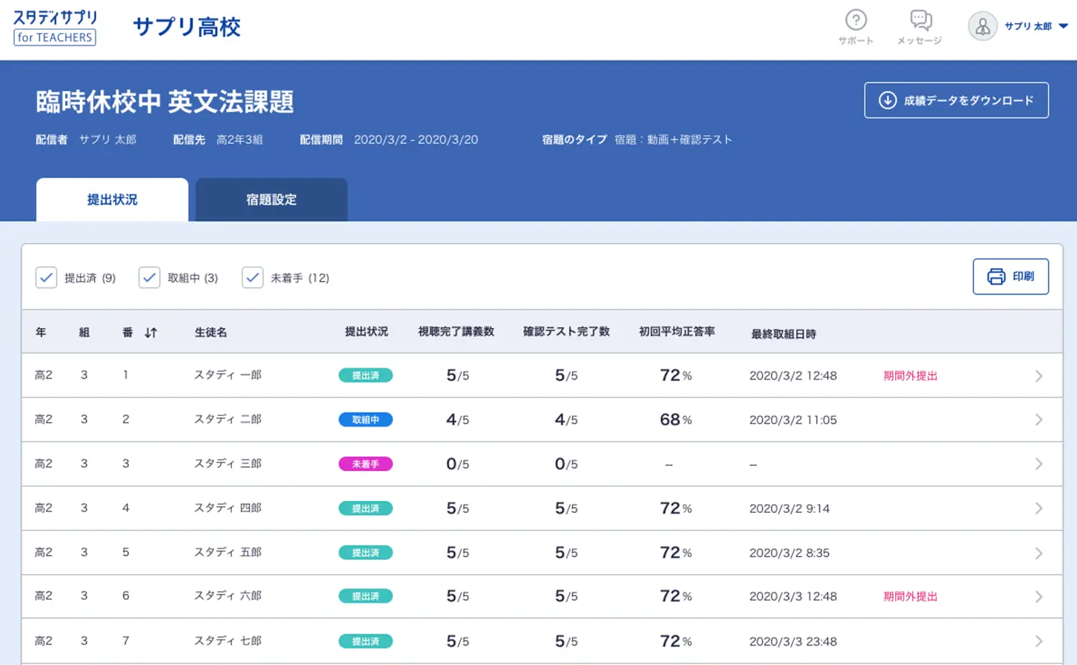Uncheck the 提出済 (9) checkbox

pos(46,277)
